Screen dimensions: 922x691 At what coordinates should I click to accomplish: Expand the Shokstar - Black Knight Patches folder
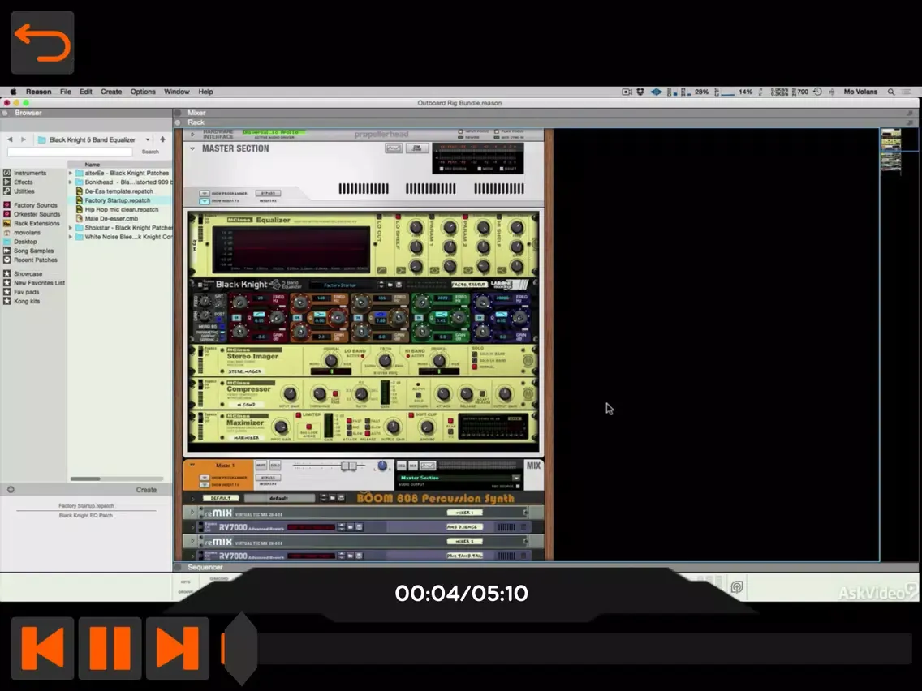(x=71, y=227)
